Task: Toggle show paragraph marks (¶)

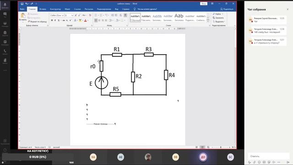Action: tap(125, 15)
